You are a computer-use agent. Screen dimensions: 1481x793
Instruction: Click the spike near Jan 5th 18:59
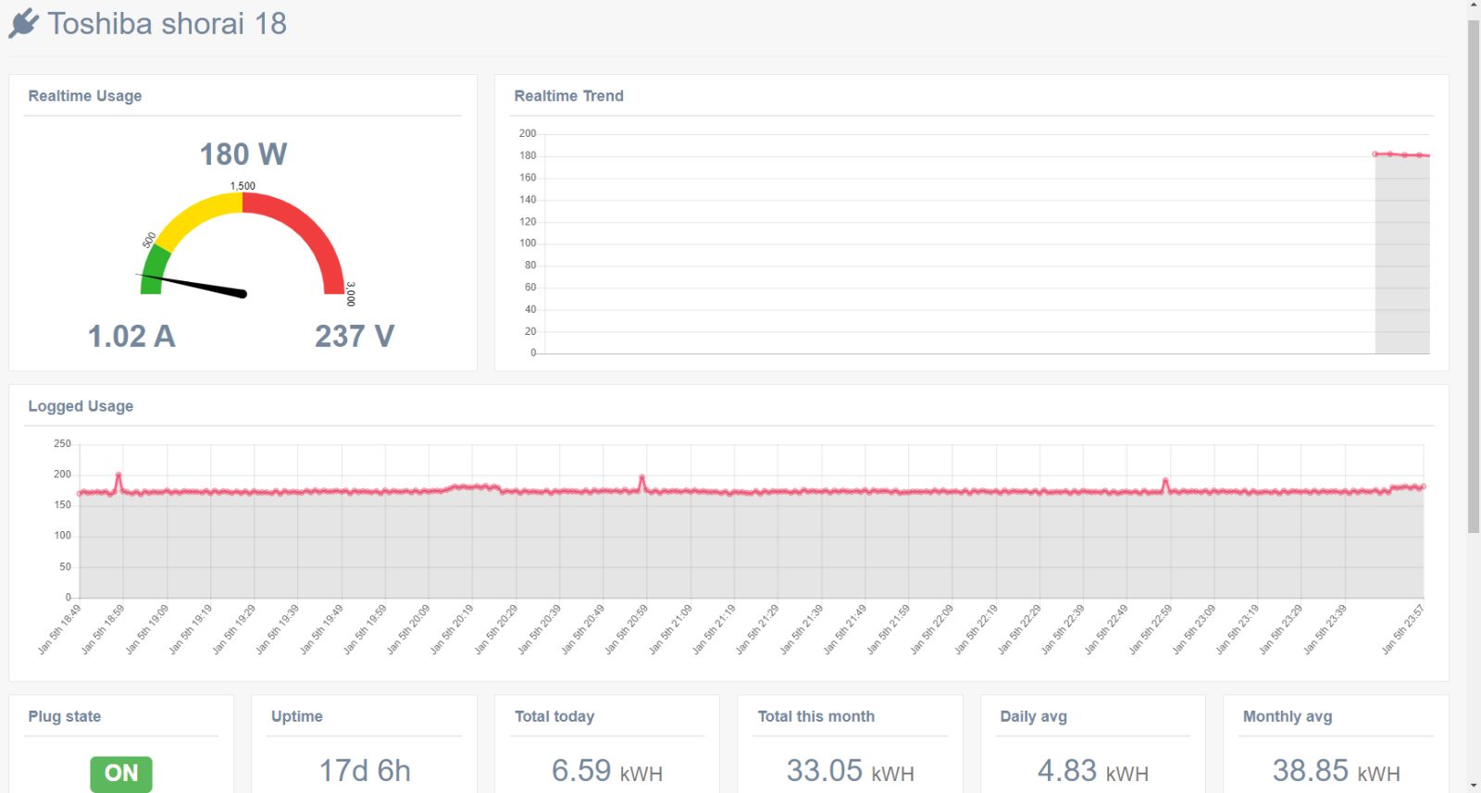118,476
